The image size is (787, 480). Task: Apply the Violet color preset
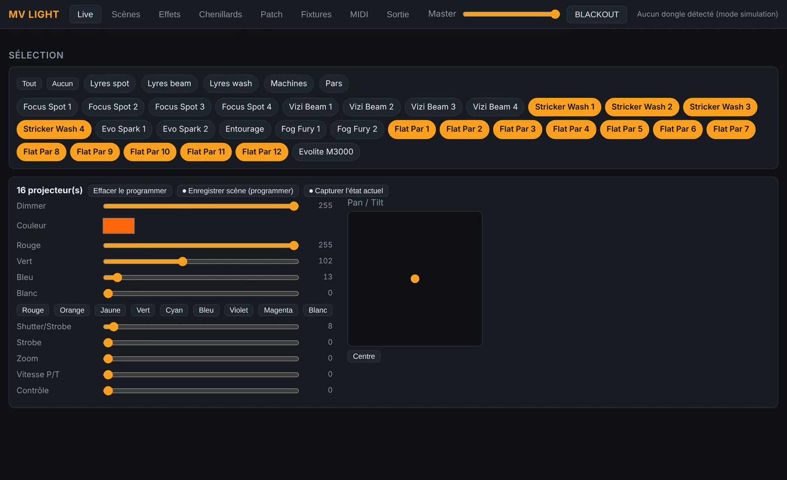coord(239,310)
